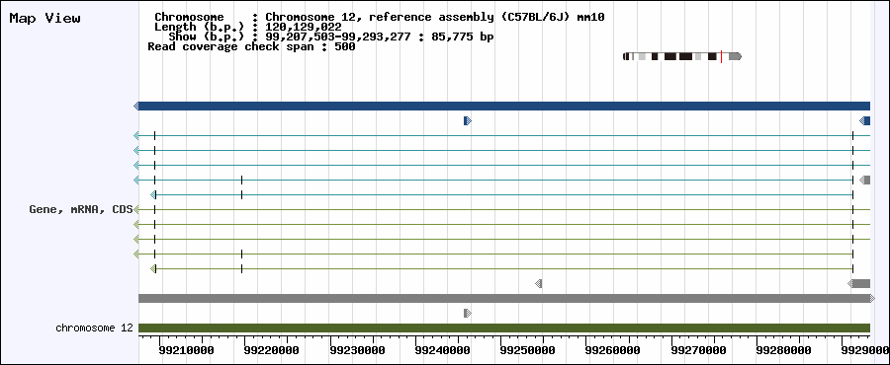Select the red position marker on chromosome ideogram

tap(721, 56)
